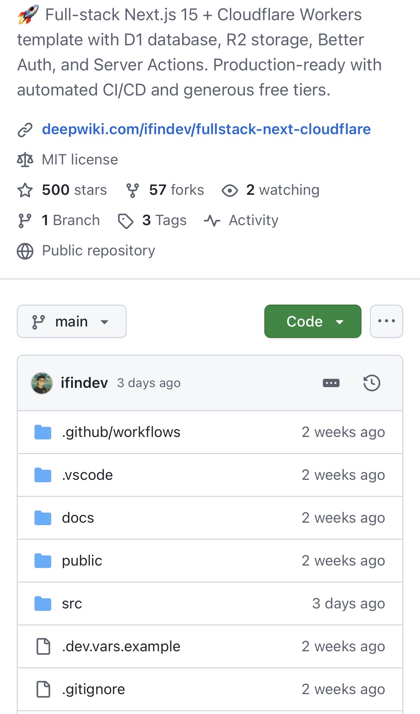Expand the commit message ellipsis button
This screenshot has height=714, width=420.
pyautogui.click(x=331, y=383)
